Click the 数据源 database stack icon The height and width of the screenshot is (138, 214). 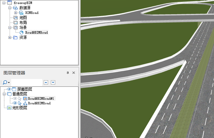(16, 8)
